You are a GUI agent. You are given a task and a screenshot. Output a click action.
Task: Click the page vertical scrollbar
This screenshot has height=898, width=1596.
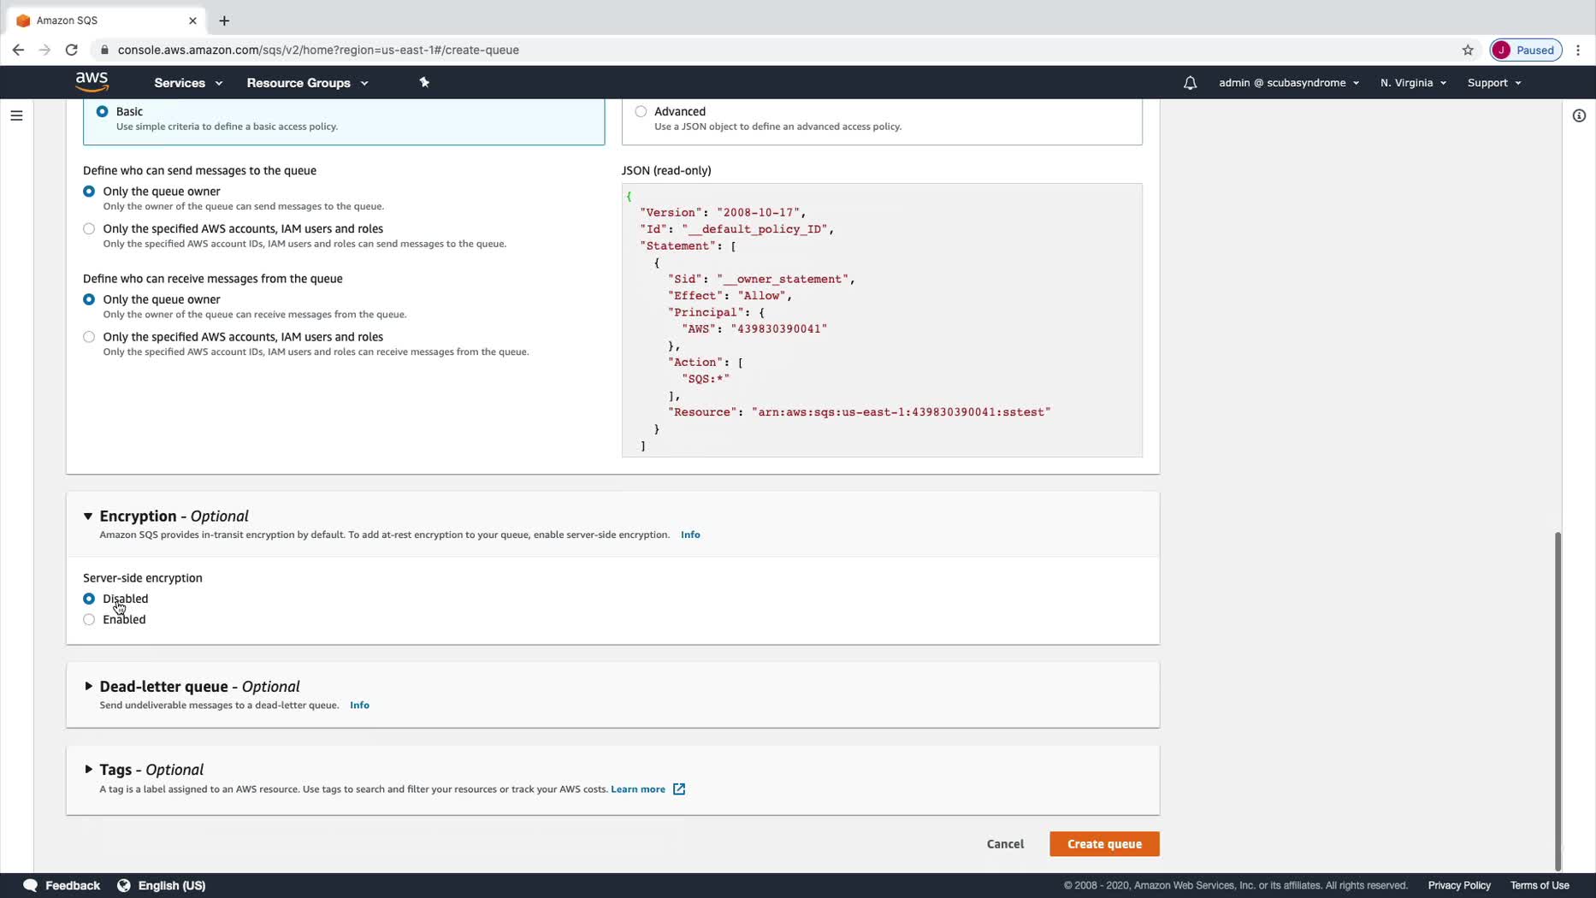pos(1558,700)
